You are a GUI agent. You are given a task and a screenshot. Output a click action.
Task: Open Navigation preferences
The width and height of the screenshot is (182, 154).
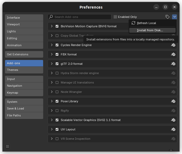coord(24,86)
